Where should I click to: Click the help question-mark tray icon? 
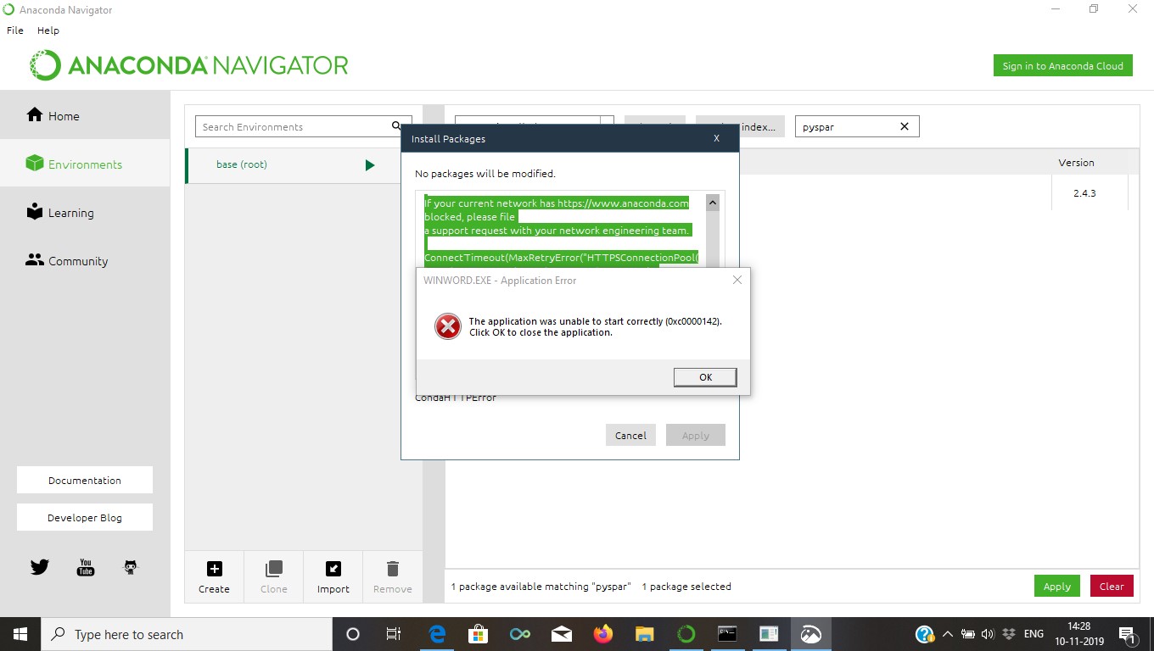coord(925,634)
